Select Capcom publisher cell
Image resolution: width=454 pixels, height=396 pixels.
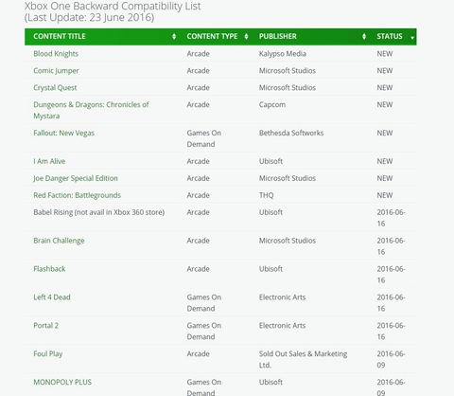point(272,105)
